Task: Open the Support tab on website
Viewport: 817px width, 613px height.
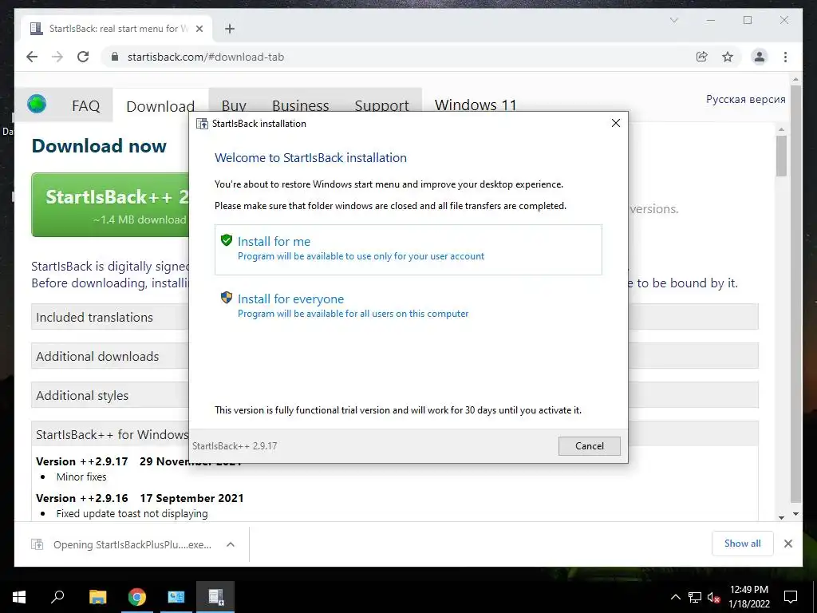Action: (381, 106)
